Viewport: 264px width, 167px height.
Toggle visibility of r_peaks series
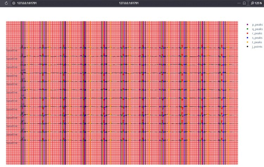[255, 33]
